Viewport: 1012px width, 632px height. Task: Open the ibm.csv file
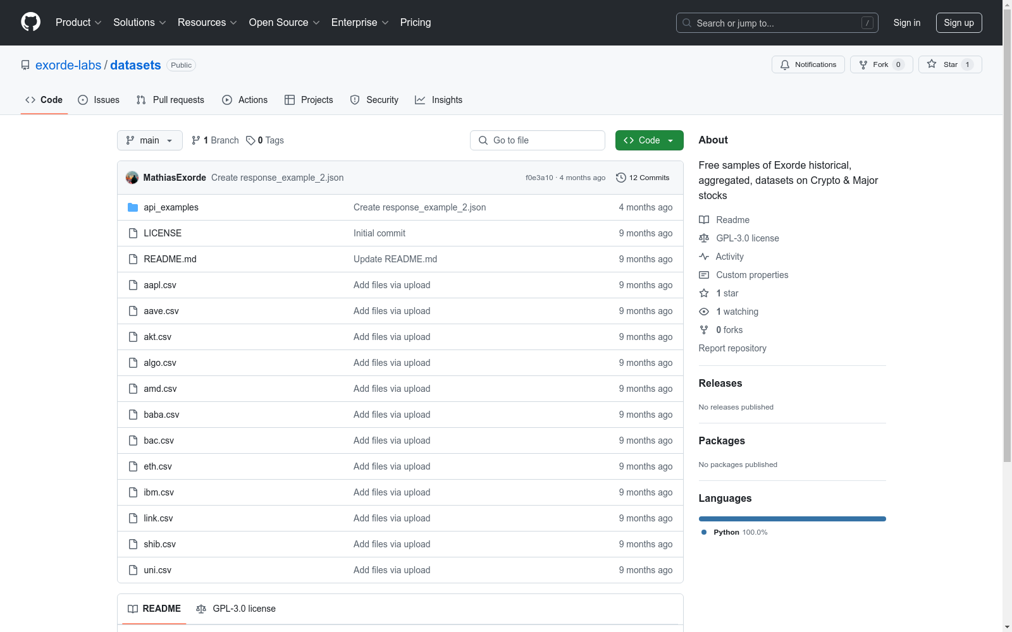(159, 492)
